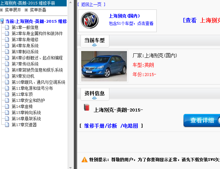This screenshot has height=169, width=220.
Task: Open chapter 第3章车身维修
Action: tap(25, 40)
